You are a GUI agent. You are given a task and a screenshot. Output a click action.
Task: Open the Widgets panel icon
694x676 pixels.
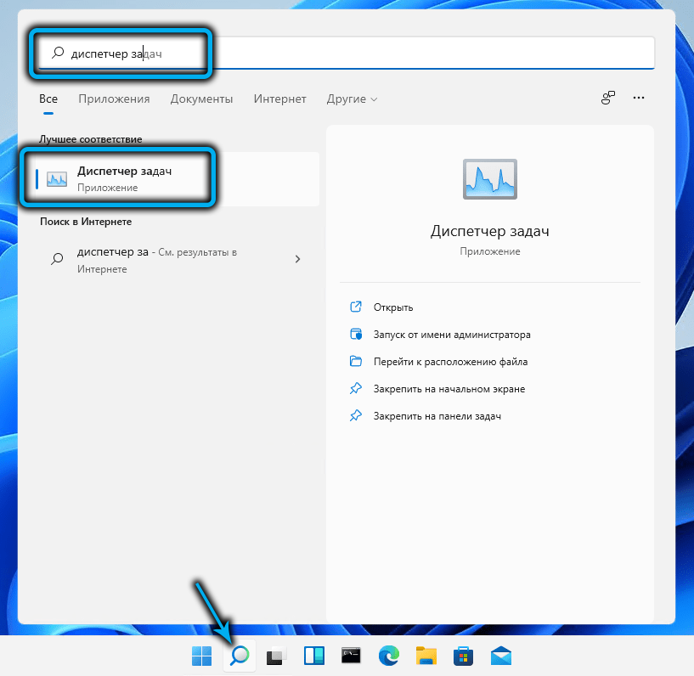point(312,656)
